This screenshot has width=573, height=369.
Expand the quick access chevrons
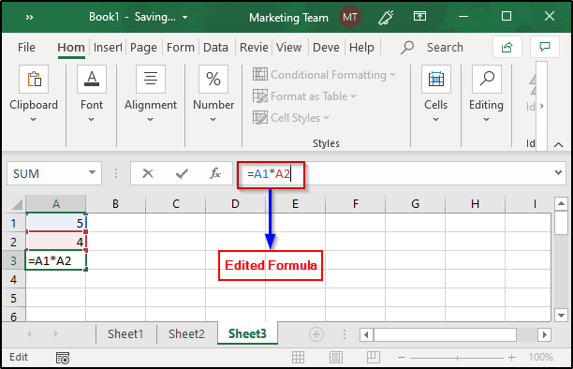point(30,17)
